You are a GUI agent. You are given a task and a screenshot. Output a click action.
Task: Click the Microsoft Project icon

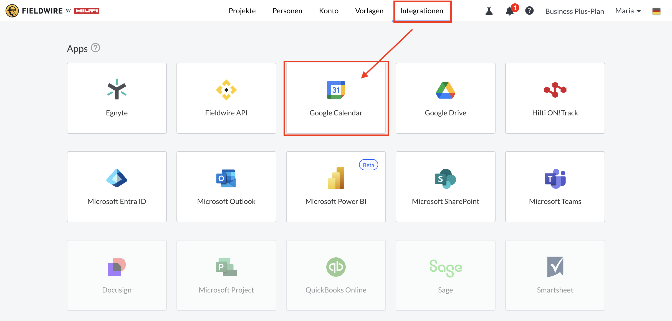pyautogui.click(x=226, y=267)
